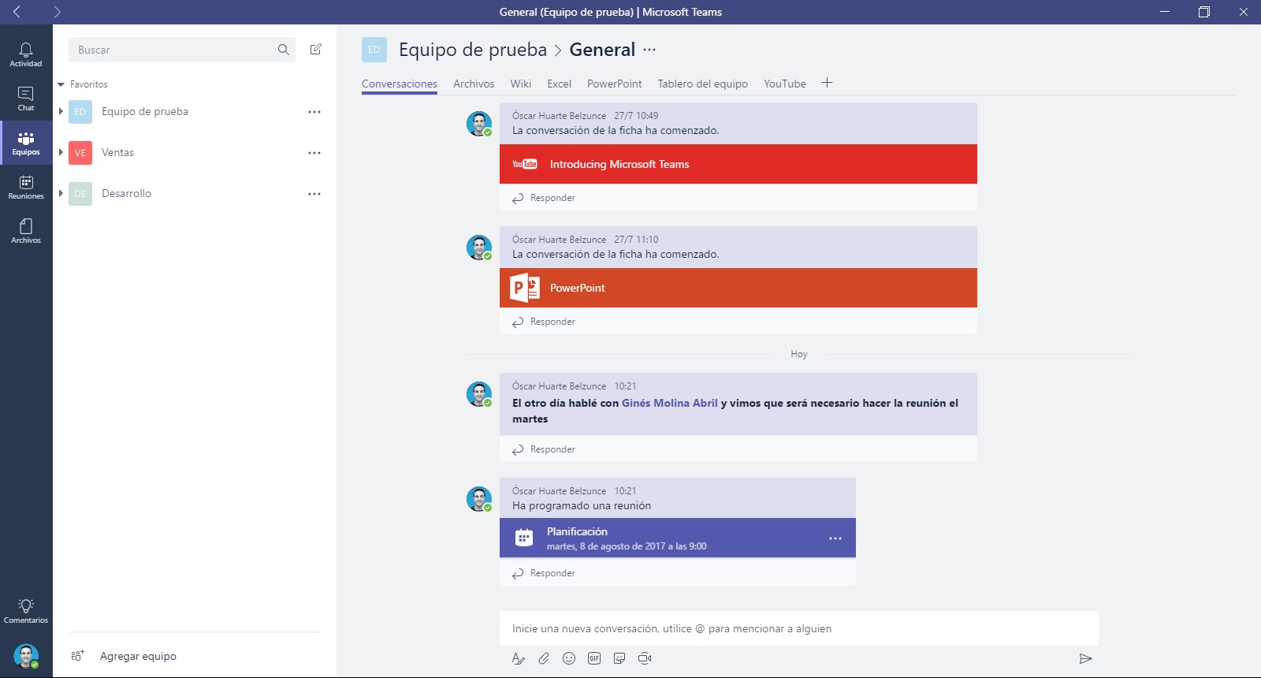Insert a GIF using the GIF icon
This screenshot has width=1261, height=678.
coord(594,658)
